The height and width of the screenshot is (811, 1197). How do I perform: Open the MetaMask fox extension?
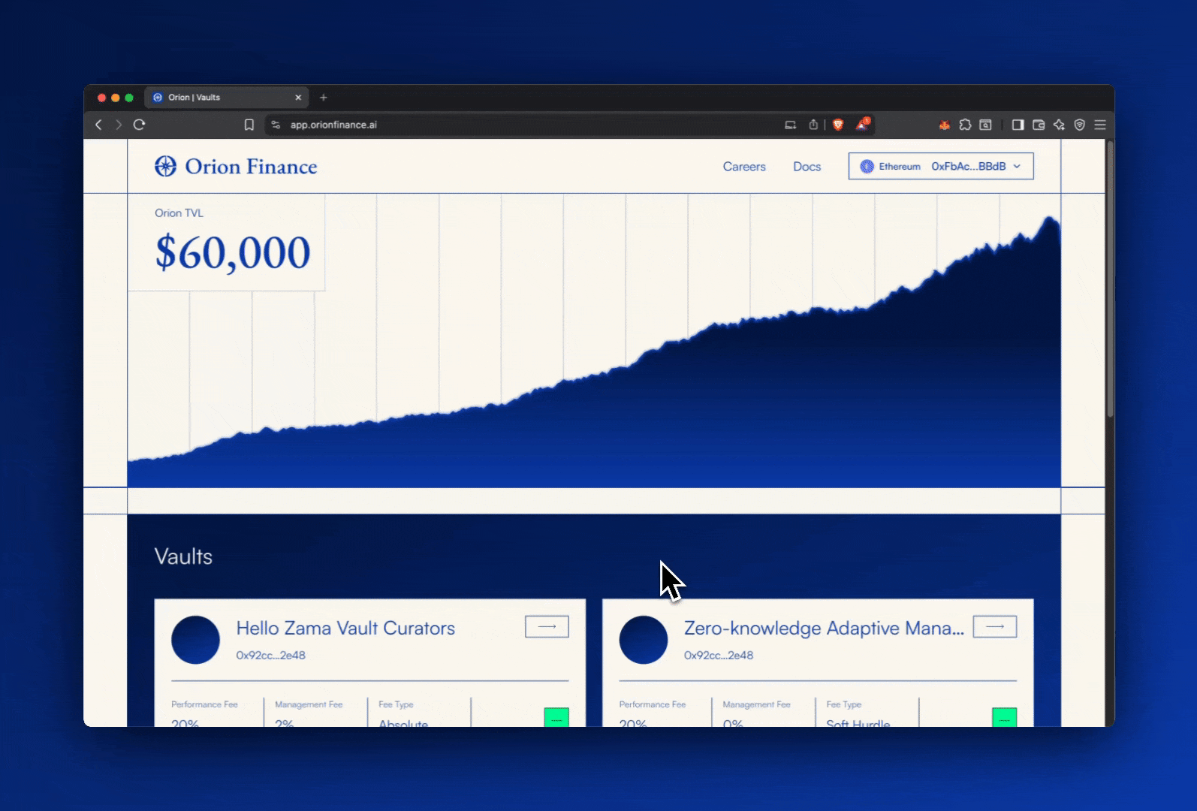pyautogui.click(x=944, y=125)
